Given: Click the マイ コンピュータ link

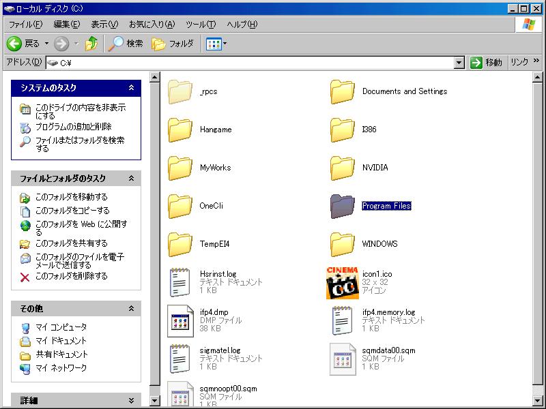Looking at the screenshot, I should (61, 327).
